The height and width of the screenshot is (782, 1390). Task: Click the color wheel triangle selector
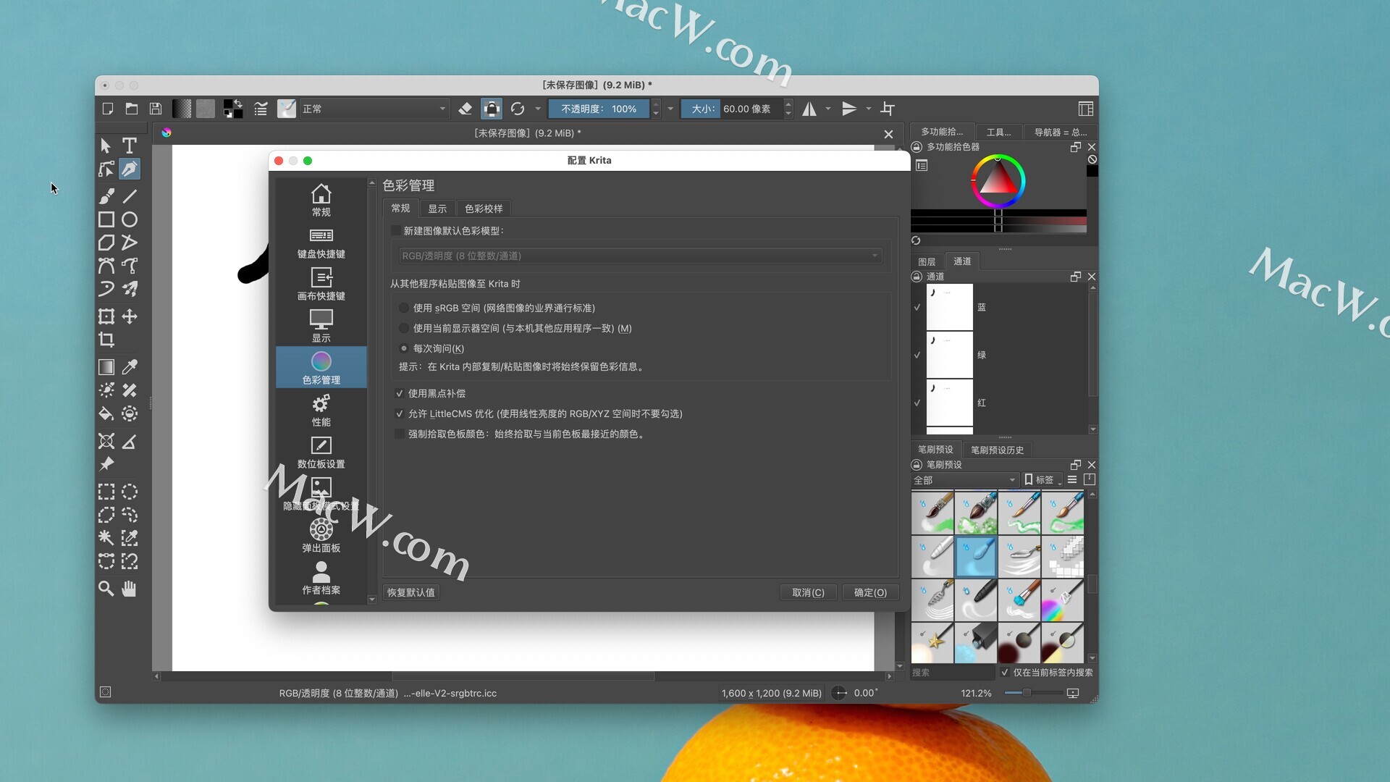coord(998,180)
